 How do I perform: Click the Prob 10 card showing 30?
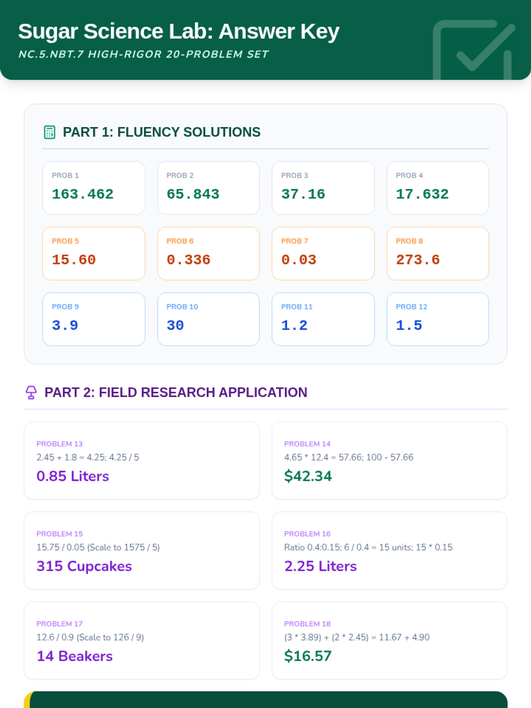coord(208,319)
